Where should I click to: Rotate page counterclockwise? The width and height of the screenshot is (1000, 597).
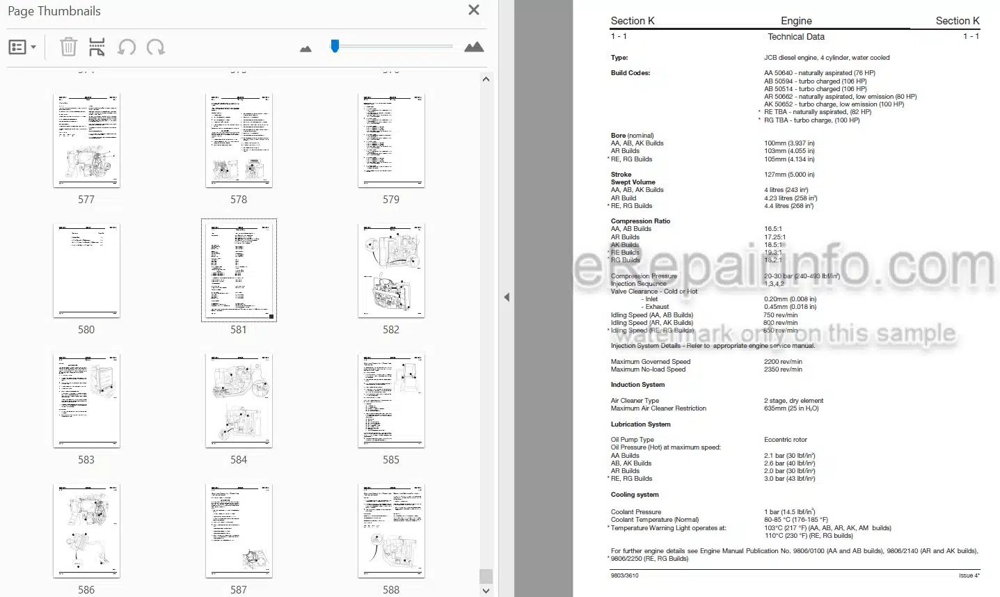click(127, 47)
